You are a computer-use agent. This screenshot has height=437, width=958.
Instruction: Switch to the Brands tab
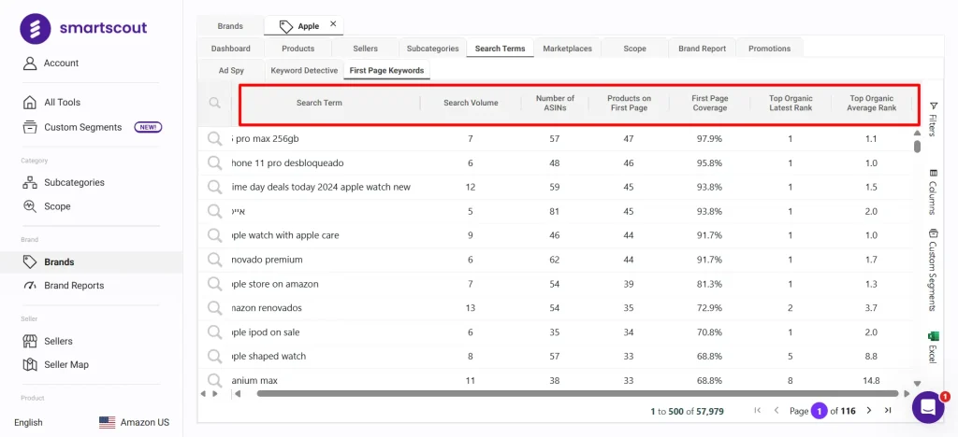pos(230,26)
